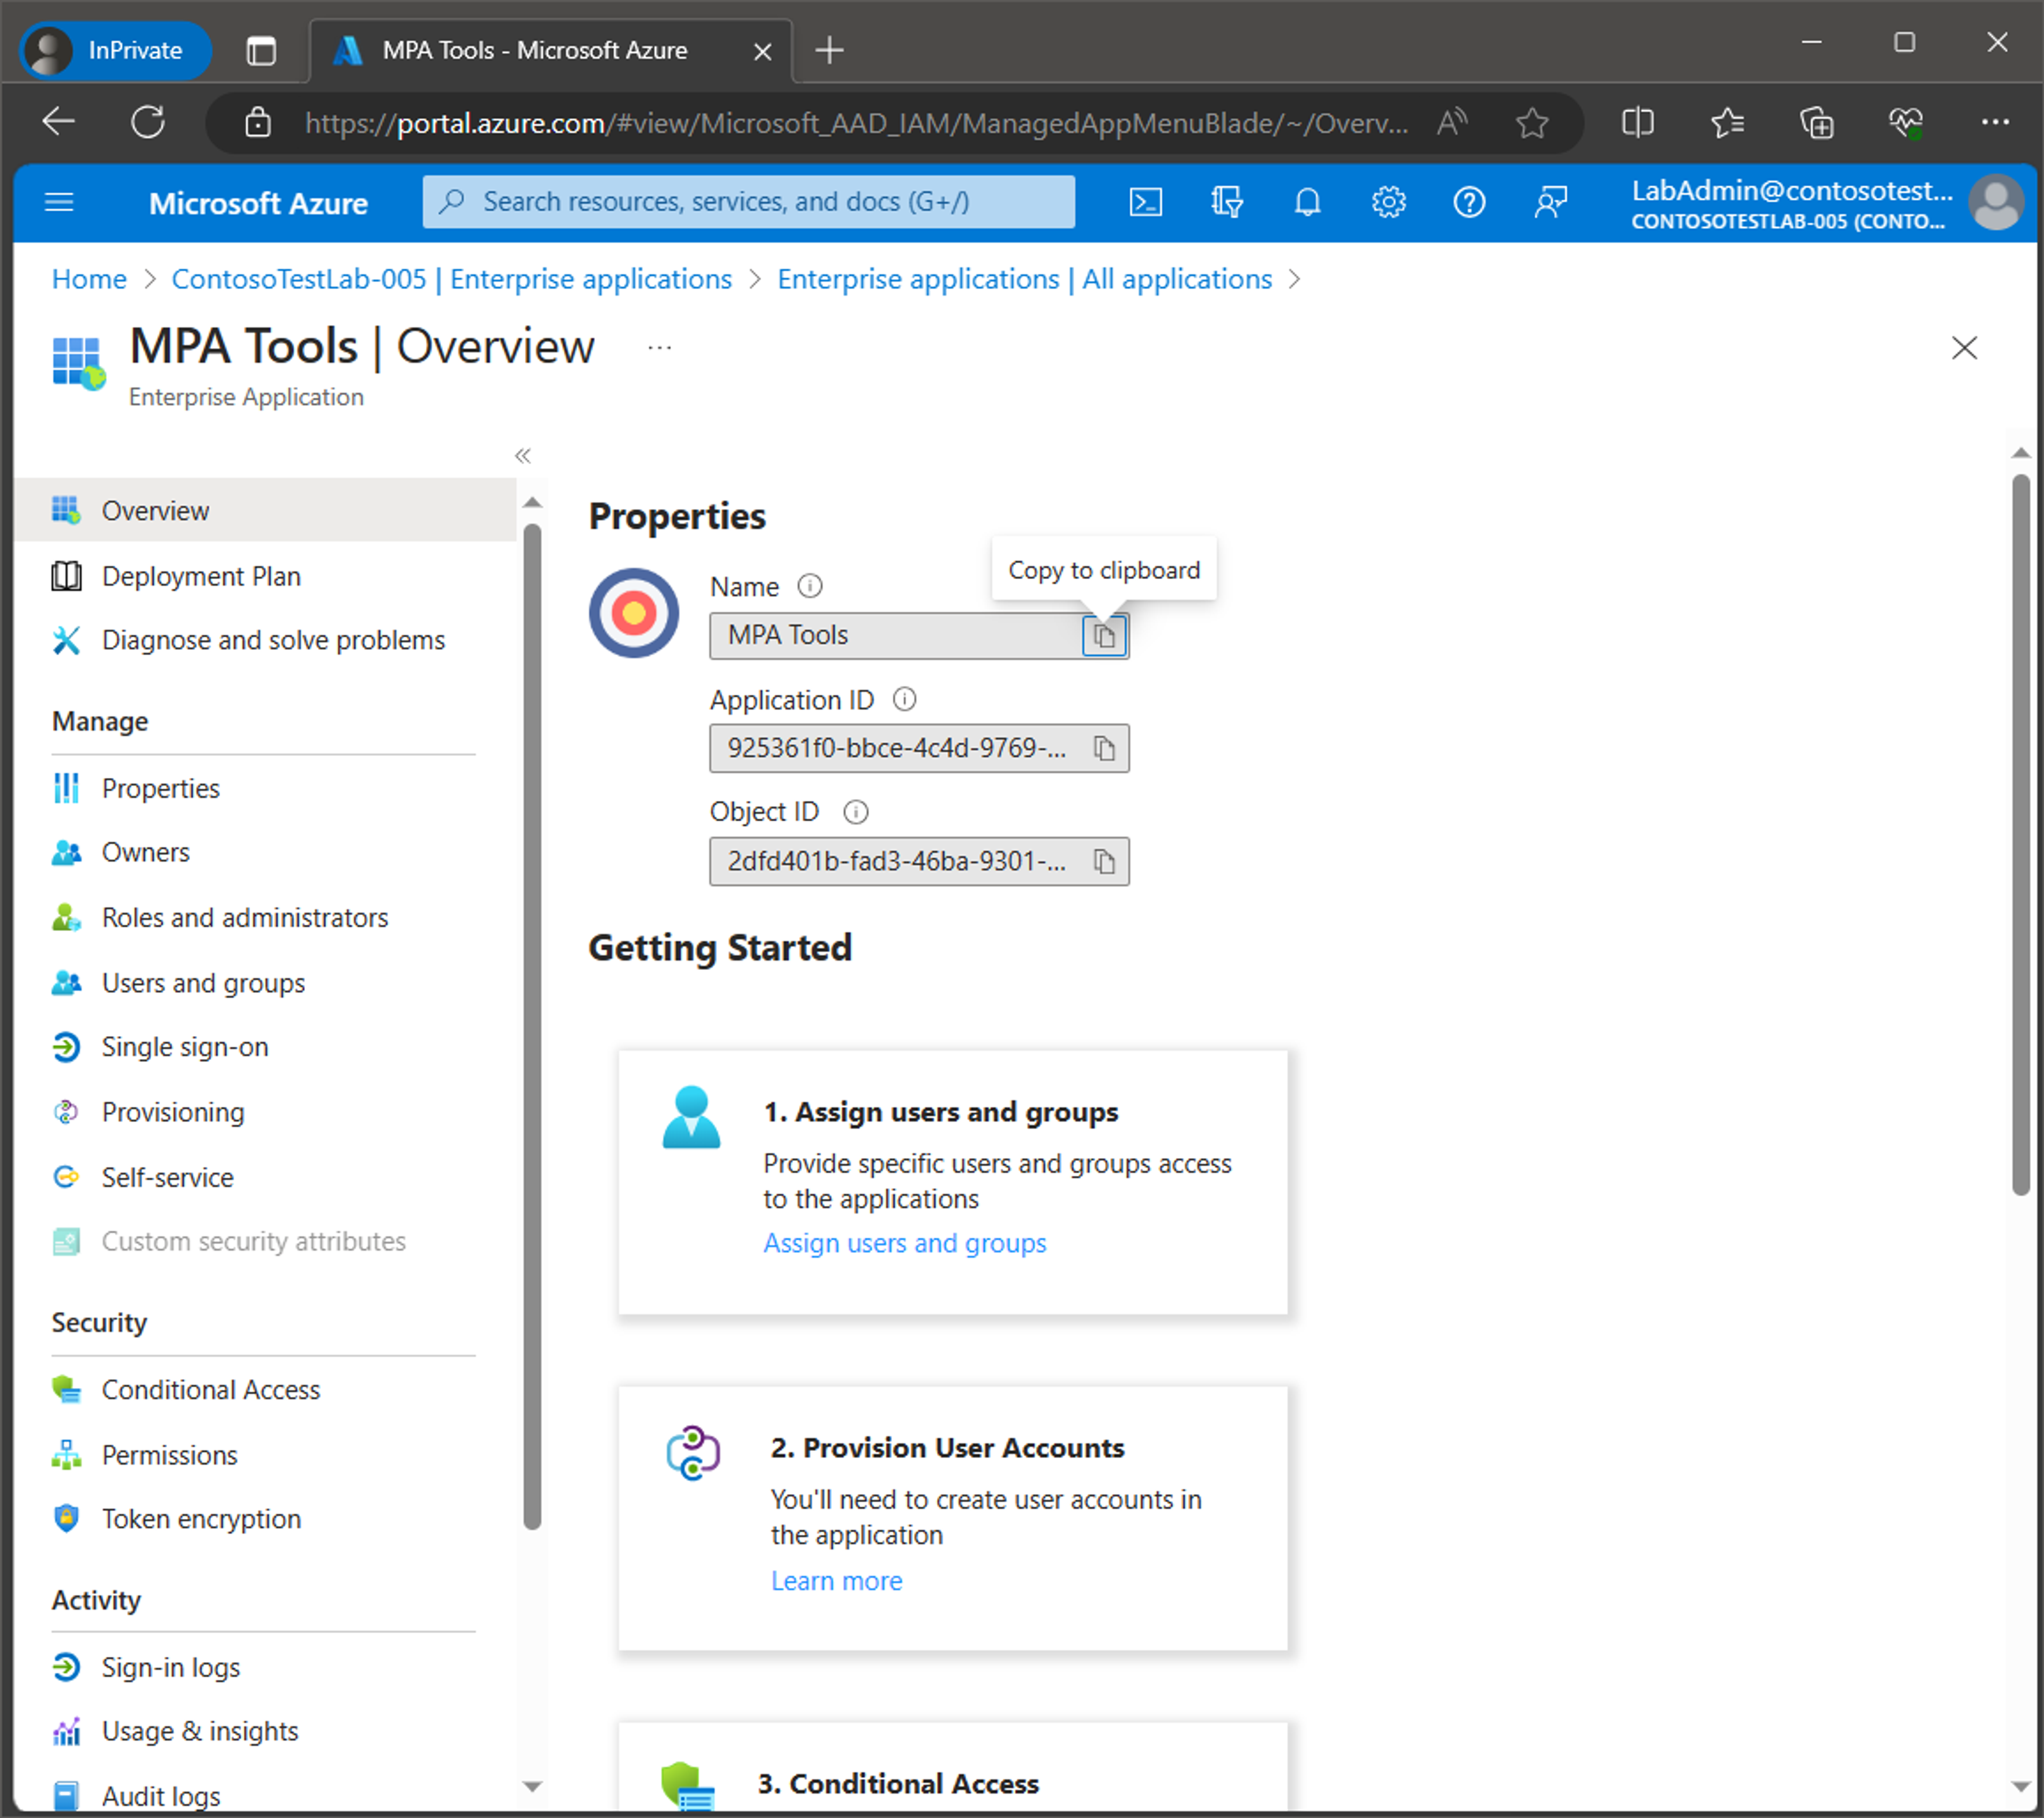Image resolution: width=2044 pixels, height=1818 pixels.
Task: Close the MPA Tools blade
Action: [1965, 348]
